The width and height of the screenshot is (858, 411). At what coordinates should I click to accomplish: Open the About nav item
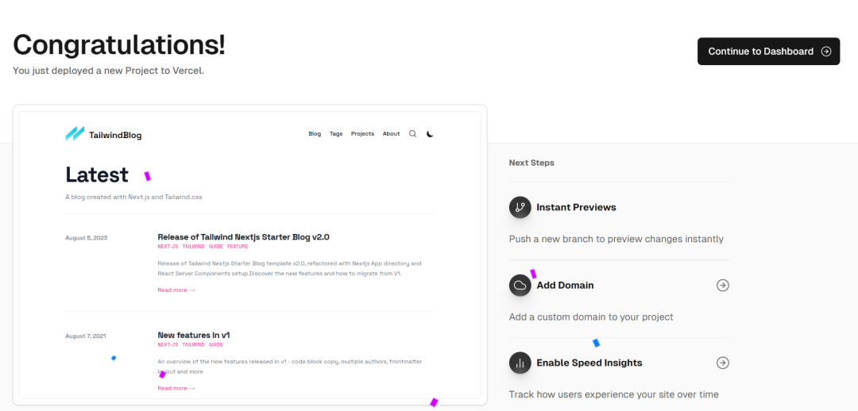click(x=391, y=134)
